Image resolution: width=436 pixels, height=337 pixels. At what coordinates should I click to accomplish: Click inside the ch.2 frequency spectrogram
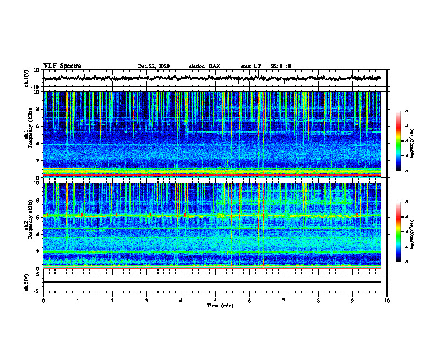(x=212, y=226)
